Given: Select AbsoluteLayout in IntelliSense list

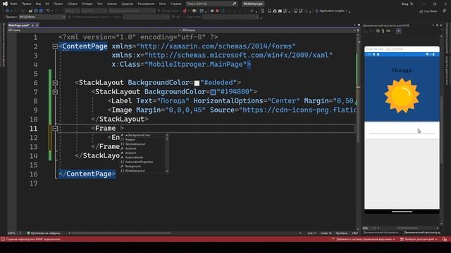Looking at the screenshot, I should click(x=135, y=144).
